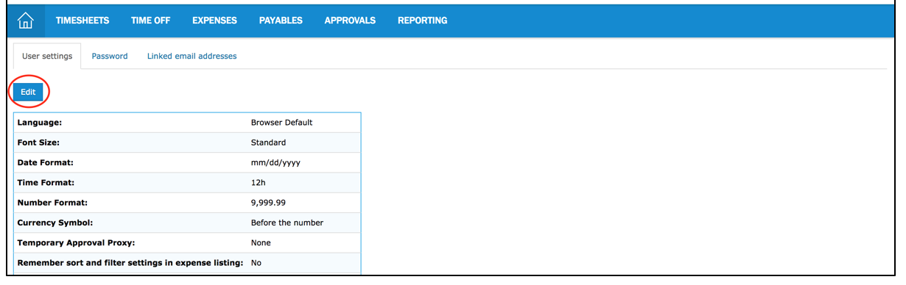Select the Before the number value
906x285 pixels.
pos(287,223)
